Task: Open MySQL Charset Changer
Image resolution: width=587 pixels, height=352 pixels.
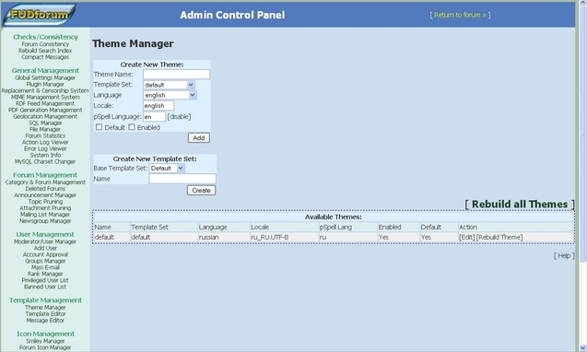Action: [45, 162]
